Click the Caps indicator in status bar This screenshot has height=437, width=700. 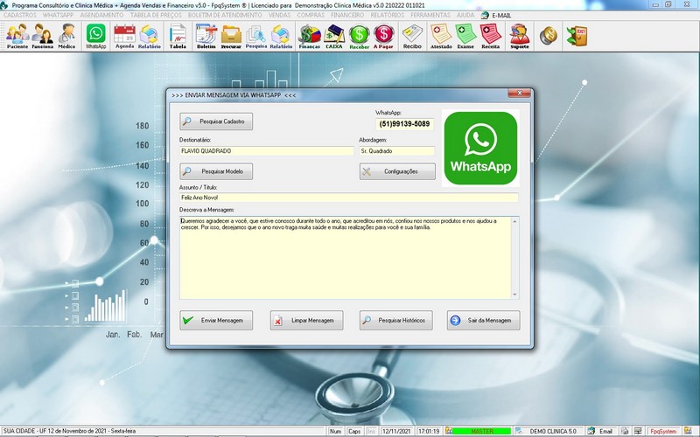point(354,431)
